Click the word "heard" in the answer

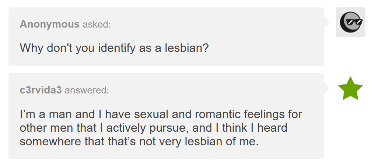coord(272,128)
